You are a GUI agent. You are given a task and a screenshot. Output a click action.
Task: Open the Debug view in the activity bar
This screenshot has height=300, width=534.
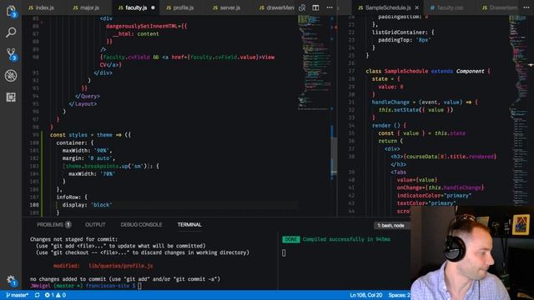(x=11, y=76)
